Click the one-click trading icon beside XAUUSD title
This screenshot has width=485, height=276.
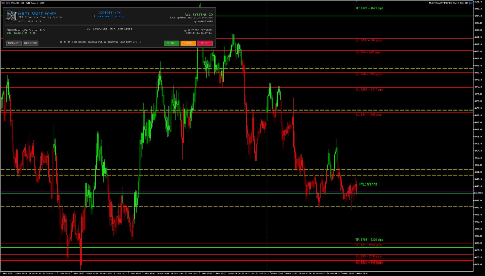8,3
